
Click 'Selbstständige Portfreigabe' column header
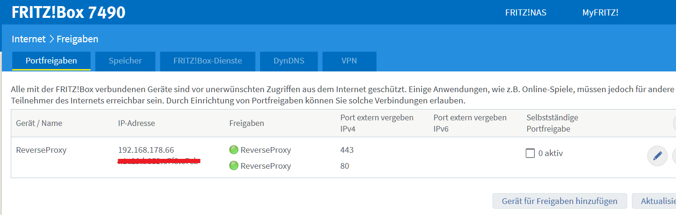(553, 123)
